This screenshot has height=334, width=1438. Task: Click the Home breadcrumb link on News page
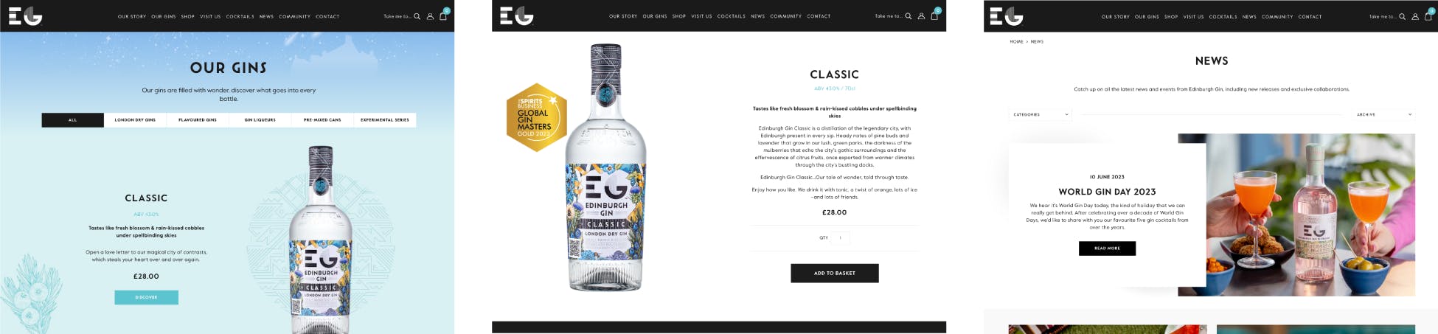pyautogui.click(x=1016, y=41)
